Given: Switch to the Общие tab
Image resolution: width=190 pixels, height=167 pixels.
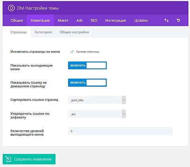Looking at the screenshot, I should 17,21.
